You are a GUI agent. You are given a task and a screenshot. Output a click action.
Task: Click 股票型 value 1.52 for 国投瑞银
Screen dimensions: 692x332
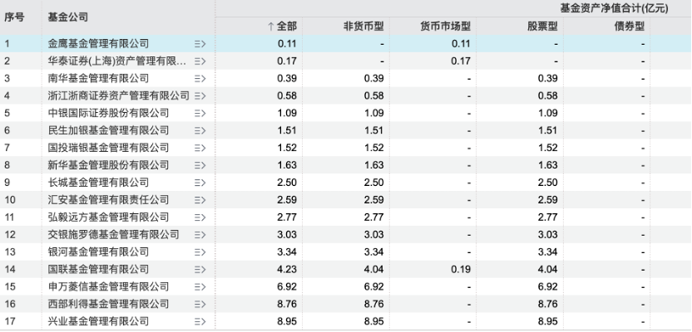(548, 148)
